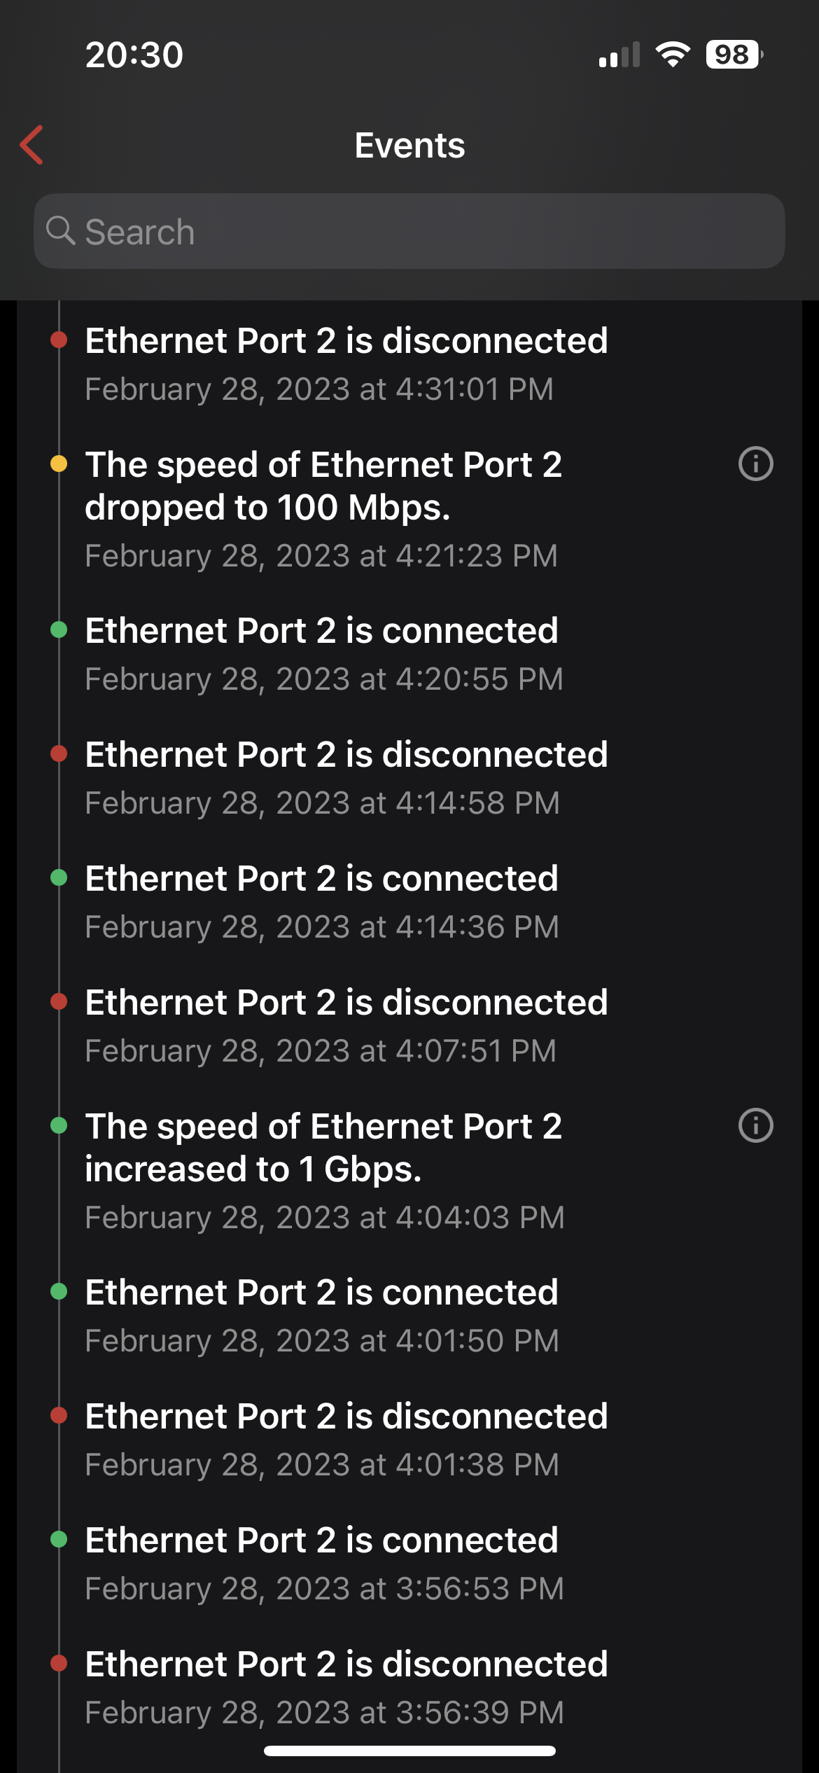The image size is (819, 1773).
Task: Open the 4:07:51 PM disconnected event
Action: (x=346, y=1025)
